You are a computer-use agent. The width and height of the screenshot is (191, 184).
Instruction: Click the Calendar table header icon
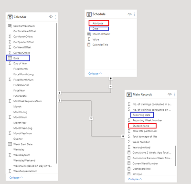tap(10, 17)
